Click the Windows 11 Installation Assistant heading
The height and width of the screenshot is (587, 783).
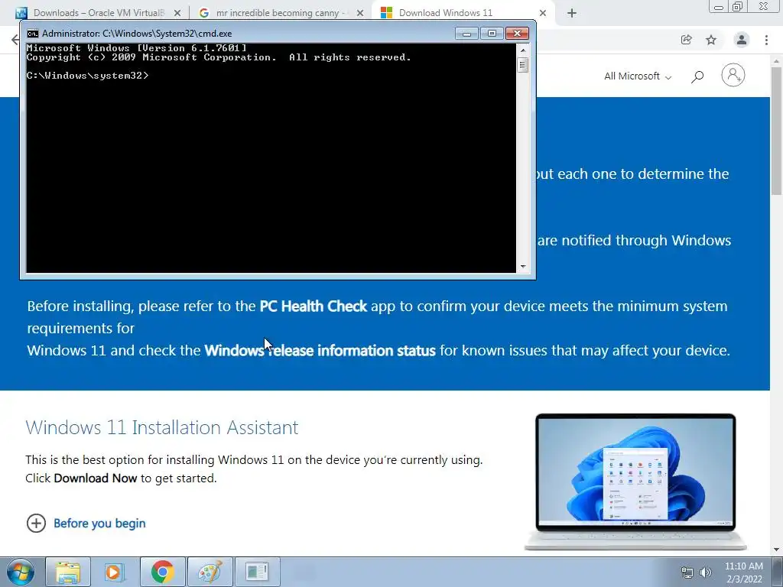coord(162,427)
